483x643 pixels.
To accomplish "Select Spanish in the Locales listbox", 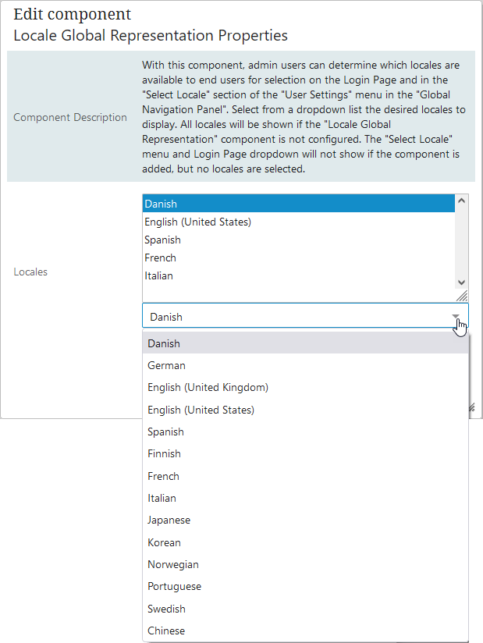I will (299, 240).
